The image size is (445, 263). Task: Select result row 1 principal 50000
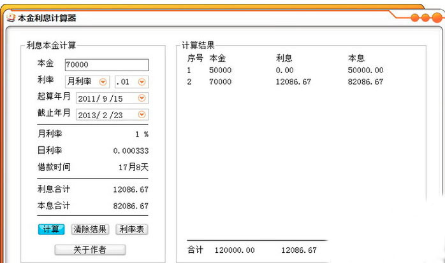220,70
